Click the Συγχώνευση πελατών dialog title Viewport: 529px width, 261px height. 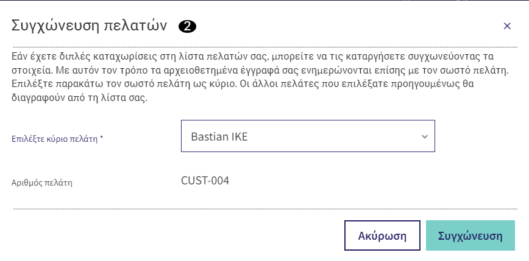pyautogui.click(x=90, y=26)
